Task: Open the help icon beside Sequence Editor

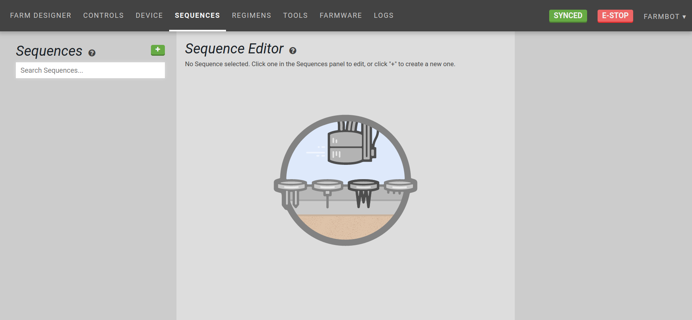Action: (293, 51)
